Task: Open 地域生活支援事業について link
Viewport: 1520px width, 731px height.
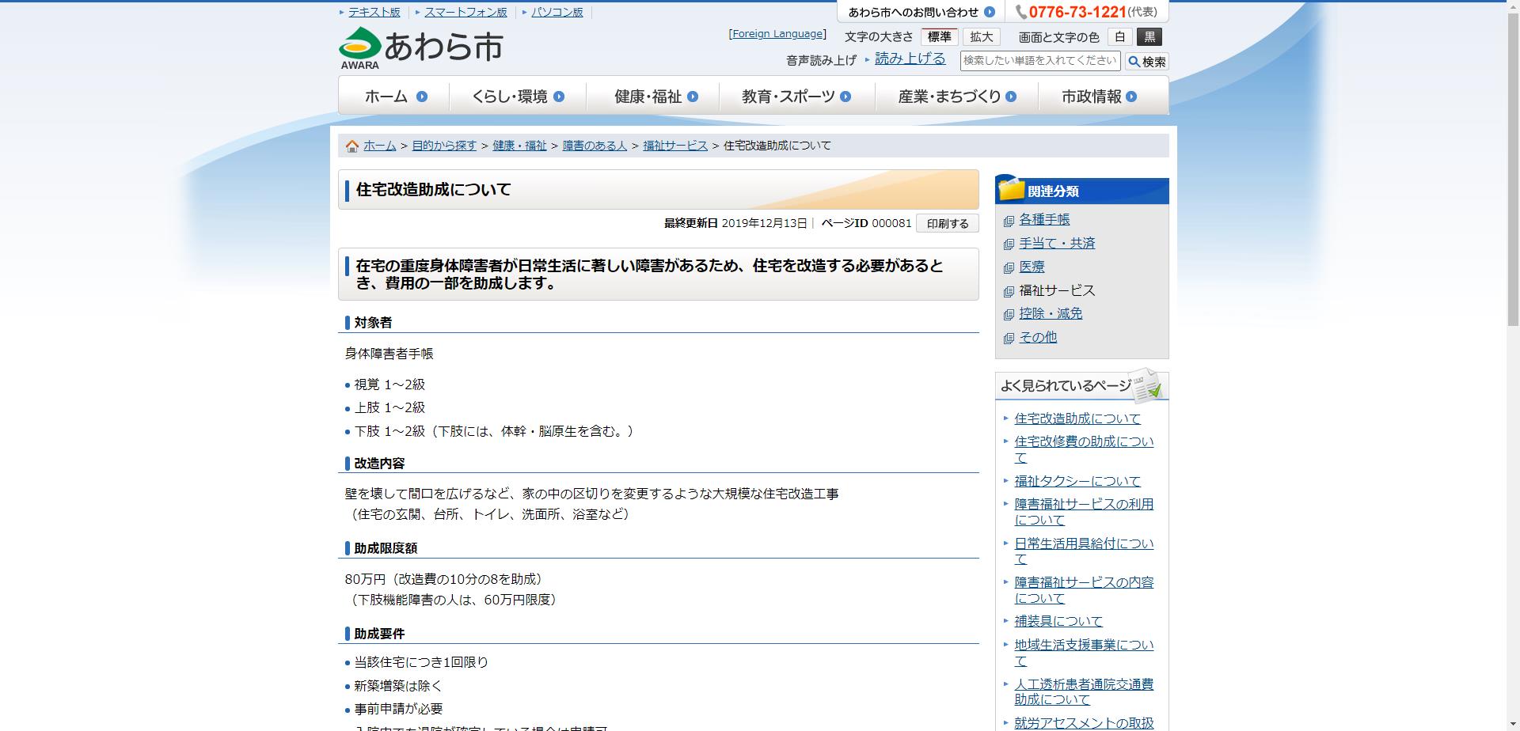Action: tap(1084, 653)
